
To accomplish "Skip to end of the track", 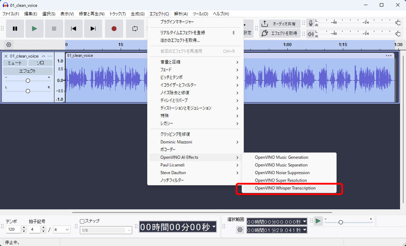I will point(93,29).
